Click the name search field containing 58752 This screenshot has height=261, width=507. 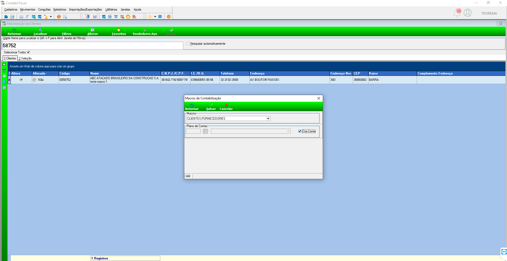pos(92,45)
